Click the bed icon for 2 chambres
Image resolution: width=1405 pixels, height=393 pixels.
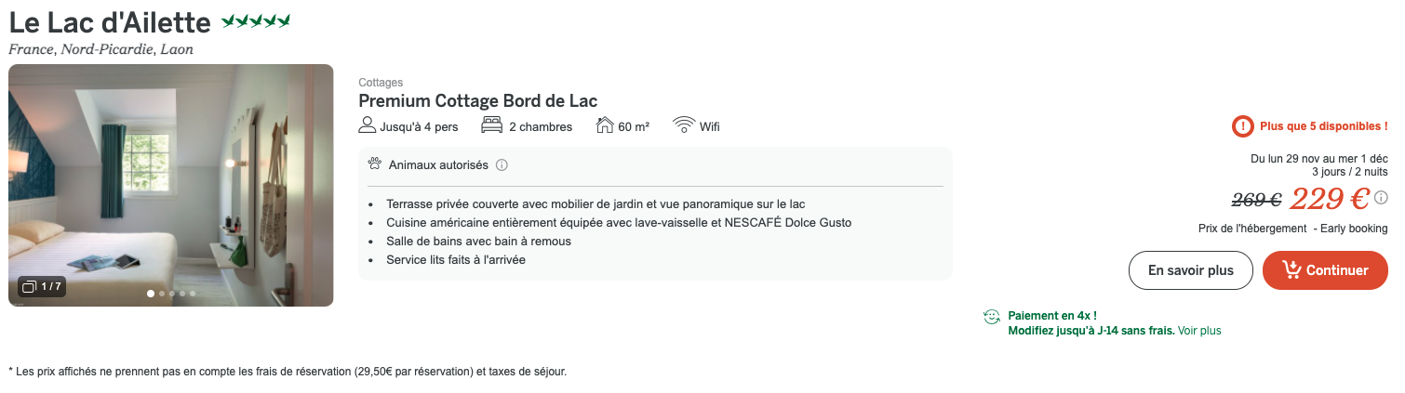tap(491, 125)
